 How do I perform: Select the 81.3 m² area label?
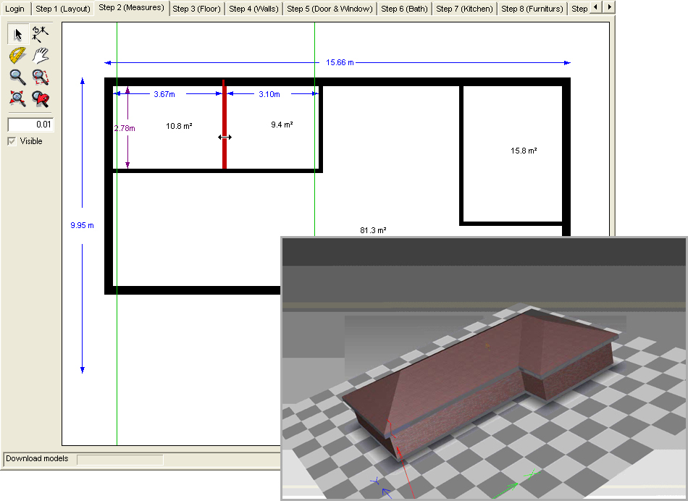pos(373,230)
